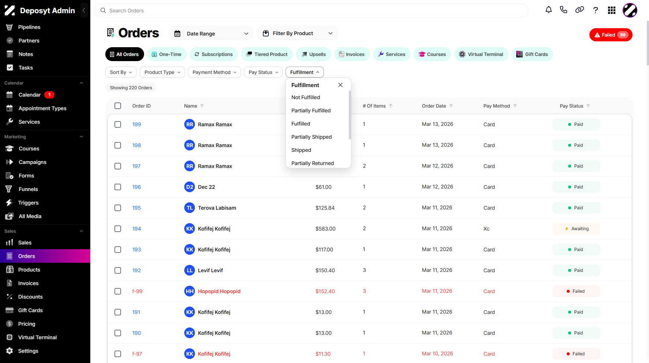This screenshot has height=363, width=649.
Task: Click the phone icon in header
Action: pos(563,10)
